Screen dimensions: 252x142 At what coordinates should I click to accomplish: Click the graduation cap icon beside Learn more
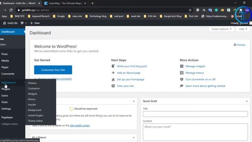click(182, 86)
